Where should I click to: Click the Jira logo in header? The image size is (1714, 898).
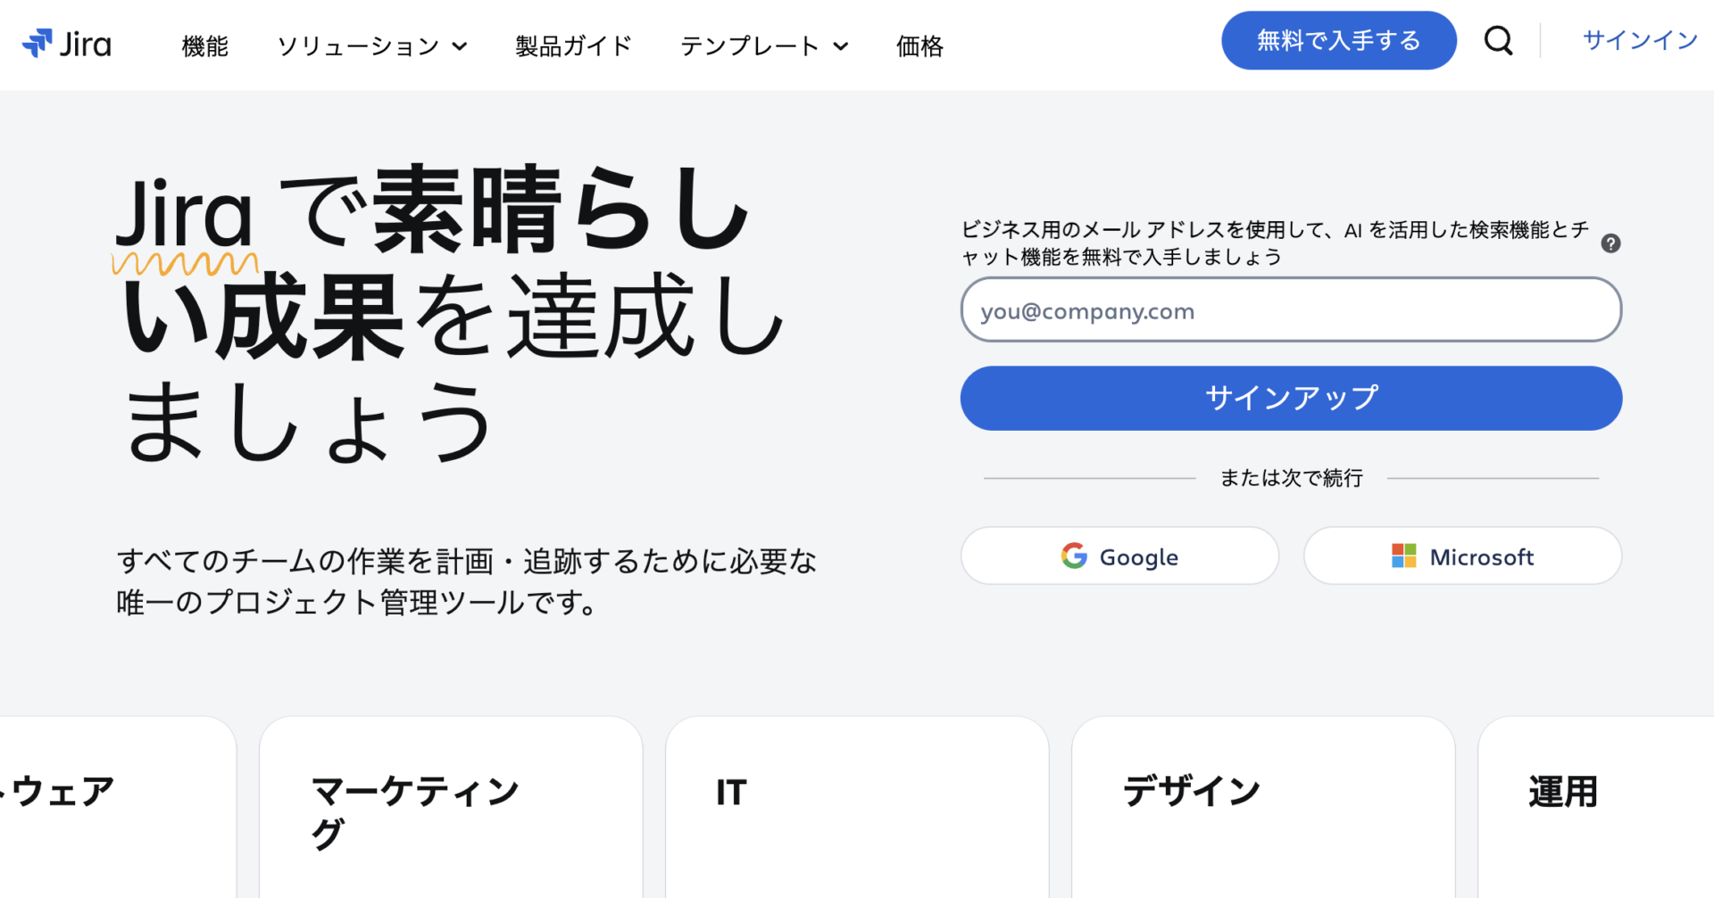(67, 44)
